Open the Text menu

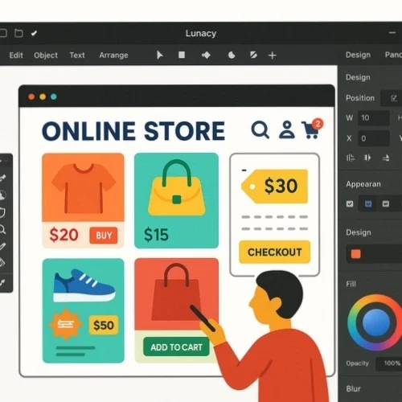tap(77, 55)
